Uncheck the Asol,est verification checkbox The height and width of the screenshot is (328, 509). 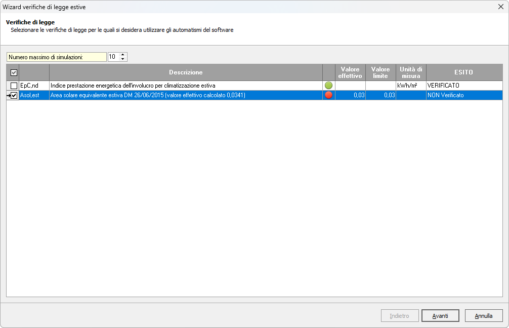click(14, 95)
